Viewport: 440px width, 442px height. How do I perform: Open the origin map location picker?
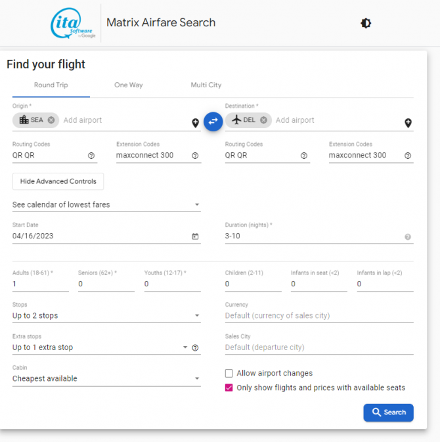click(x=195, y=123)
